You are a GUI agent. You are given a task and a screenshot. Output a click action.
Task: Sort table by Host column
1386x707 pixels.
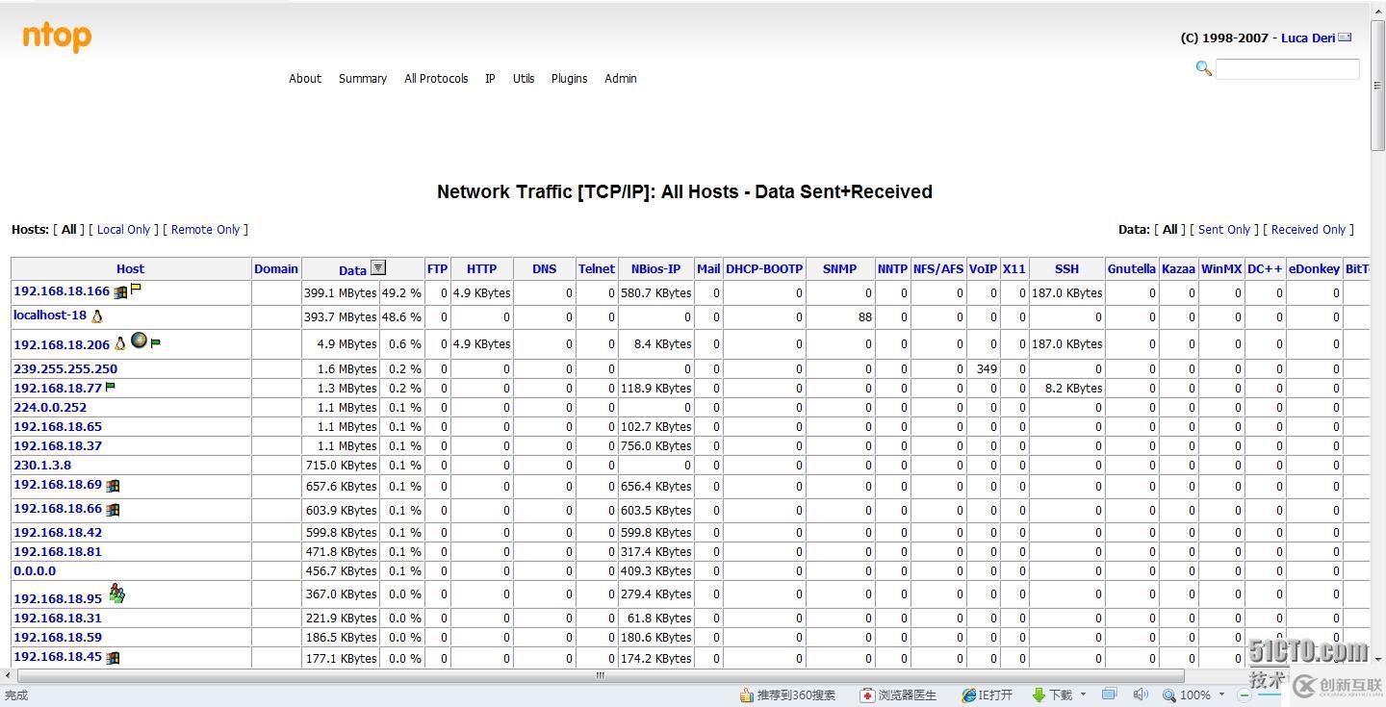[131, 269]
